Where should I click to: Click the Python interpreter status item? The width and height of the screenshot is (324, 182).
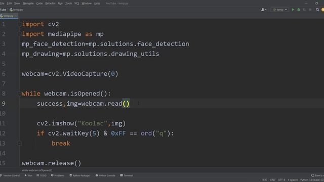(x=312, y=180)
